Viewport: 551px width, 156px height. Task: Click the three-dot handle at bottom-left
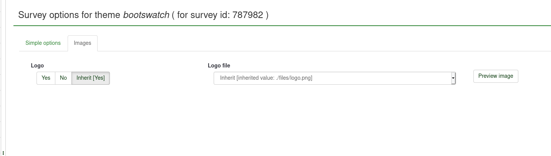point(3,153)
